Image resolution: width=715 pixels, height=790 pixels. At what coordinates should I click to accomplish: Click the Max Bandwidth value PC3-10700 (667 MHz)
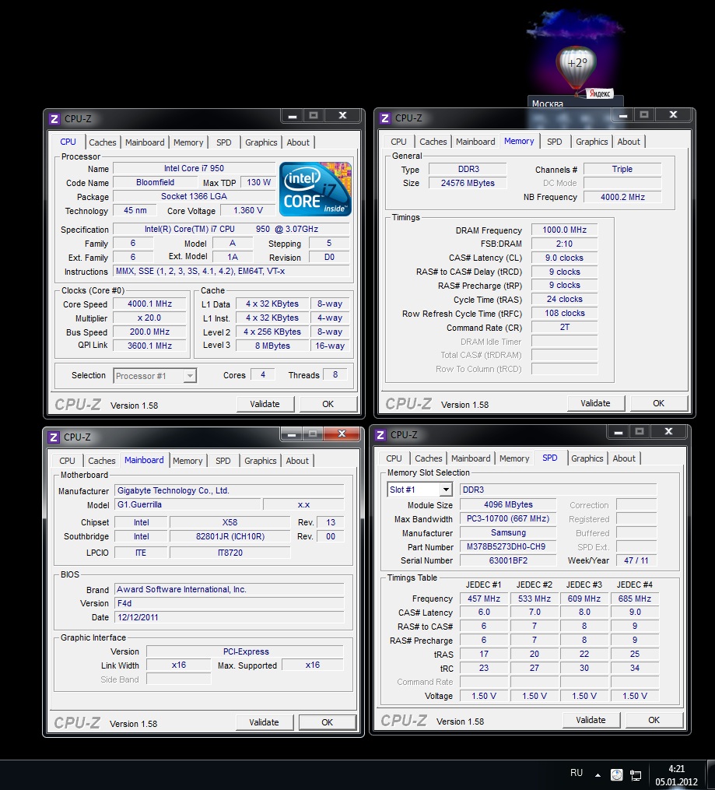[x=508, y=518]
